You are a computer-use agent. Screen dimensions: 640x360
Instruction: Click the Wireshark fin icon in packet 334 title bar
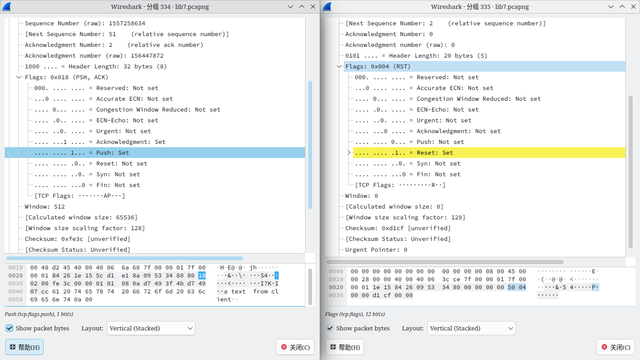tap(7, 7)
